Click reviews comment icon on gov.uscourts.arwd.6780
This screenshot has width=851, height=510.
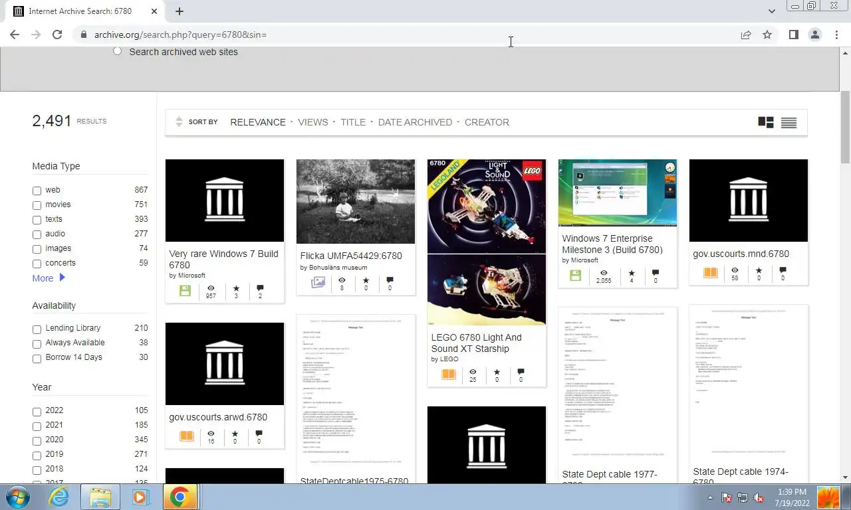pyautogui.click(x=259, y=434)
